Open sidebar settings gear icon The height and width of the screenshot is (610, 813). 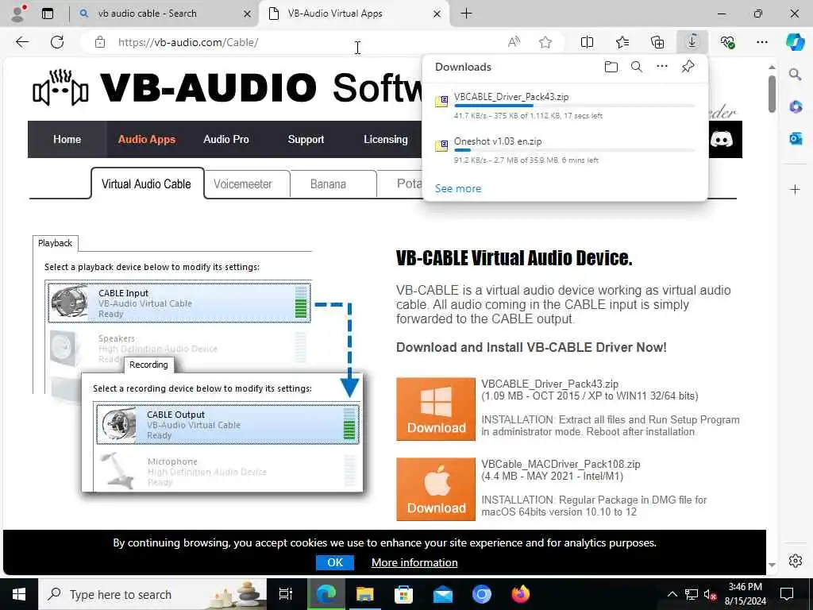[x=796, y=561]
